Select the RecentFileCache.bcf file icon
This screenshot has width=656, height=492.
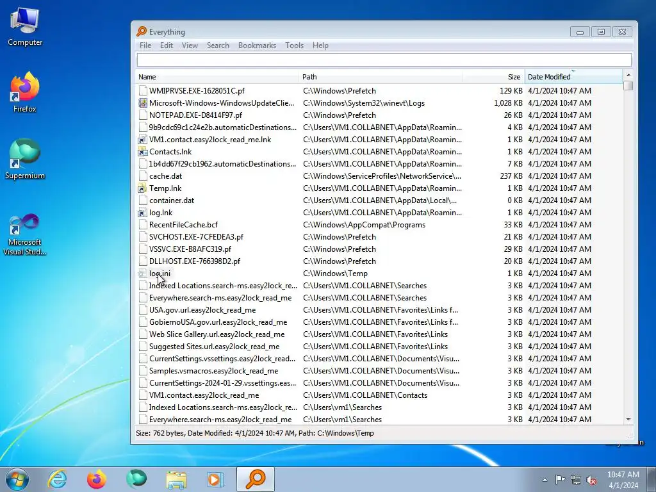(143, 225)
